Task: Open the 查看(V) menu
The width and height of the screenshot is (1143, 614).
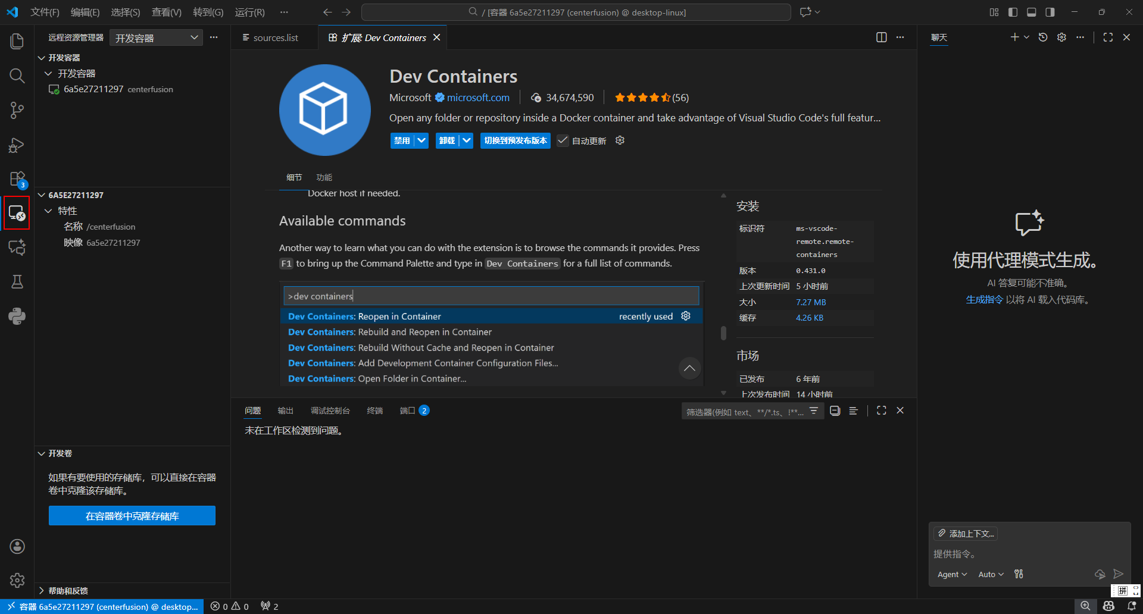Action: (167, 12)
